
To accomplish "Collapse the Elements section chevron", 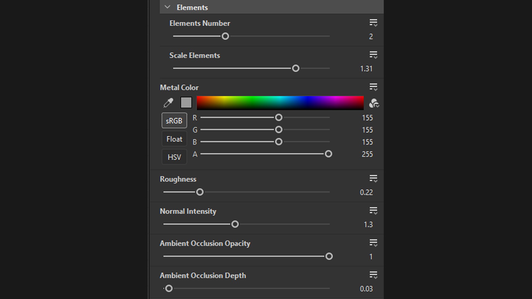I will (167, 7).
